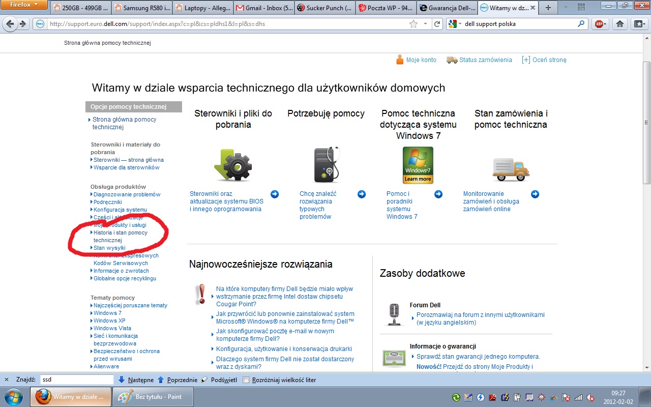Click the Następne find button
651x407 pixels.
[x=136, y=380]
